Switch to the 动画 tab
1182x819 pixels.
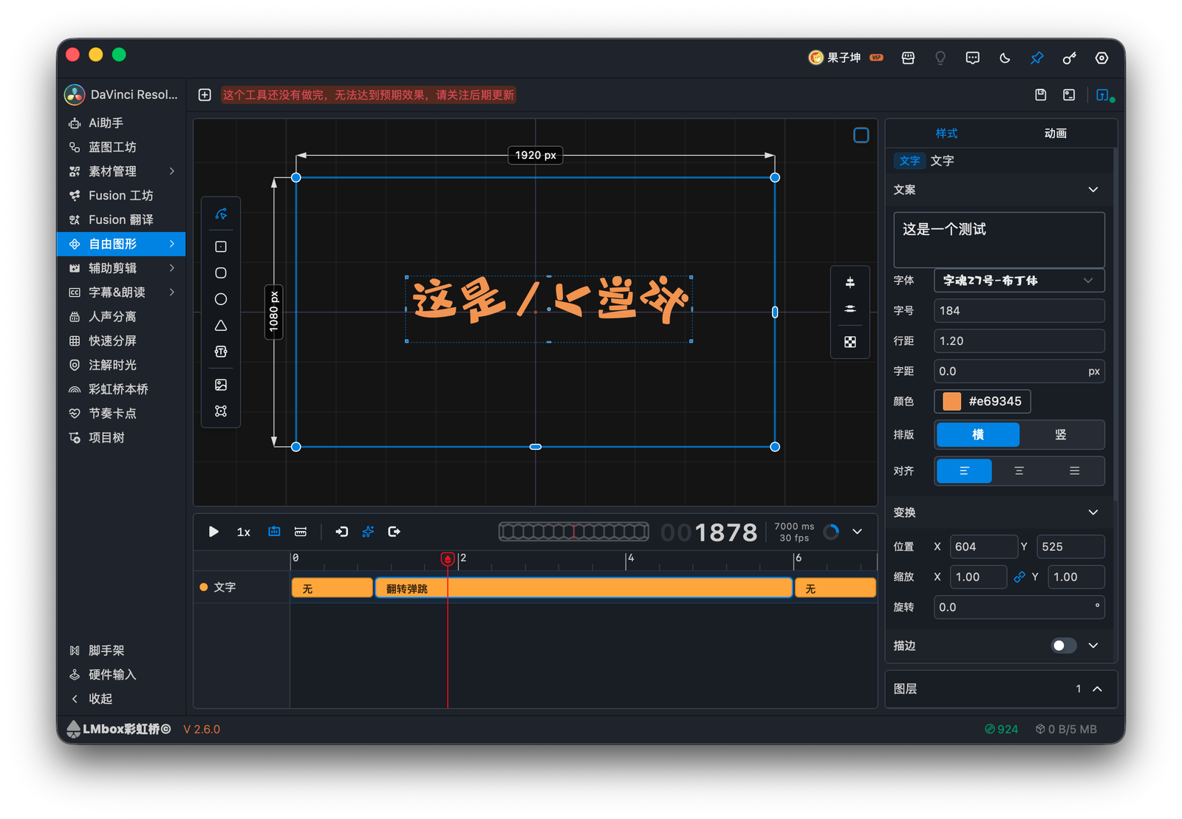1055,134
